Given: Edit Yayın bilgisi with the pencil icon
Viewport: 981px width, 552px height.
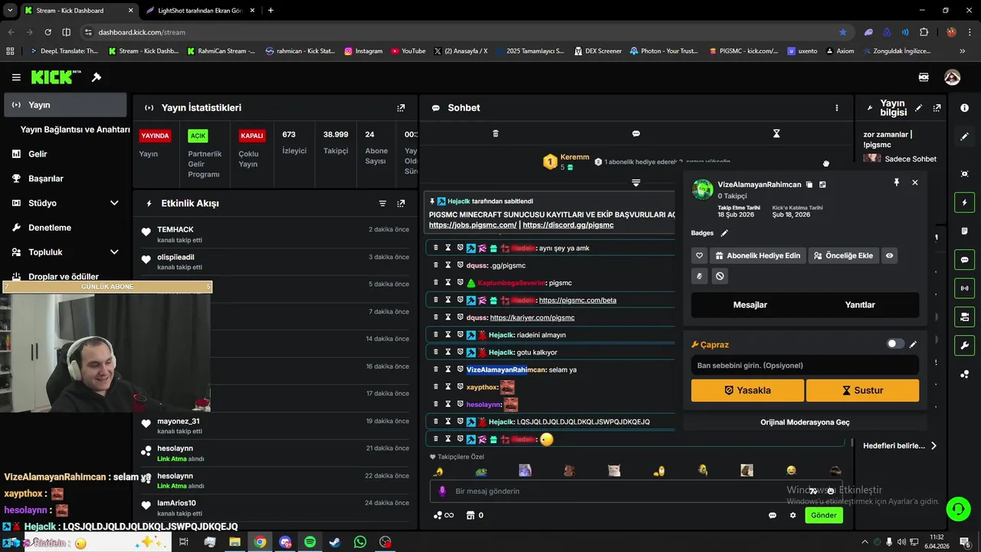Looking at the screenshot, I should pos(919,108).
